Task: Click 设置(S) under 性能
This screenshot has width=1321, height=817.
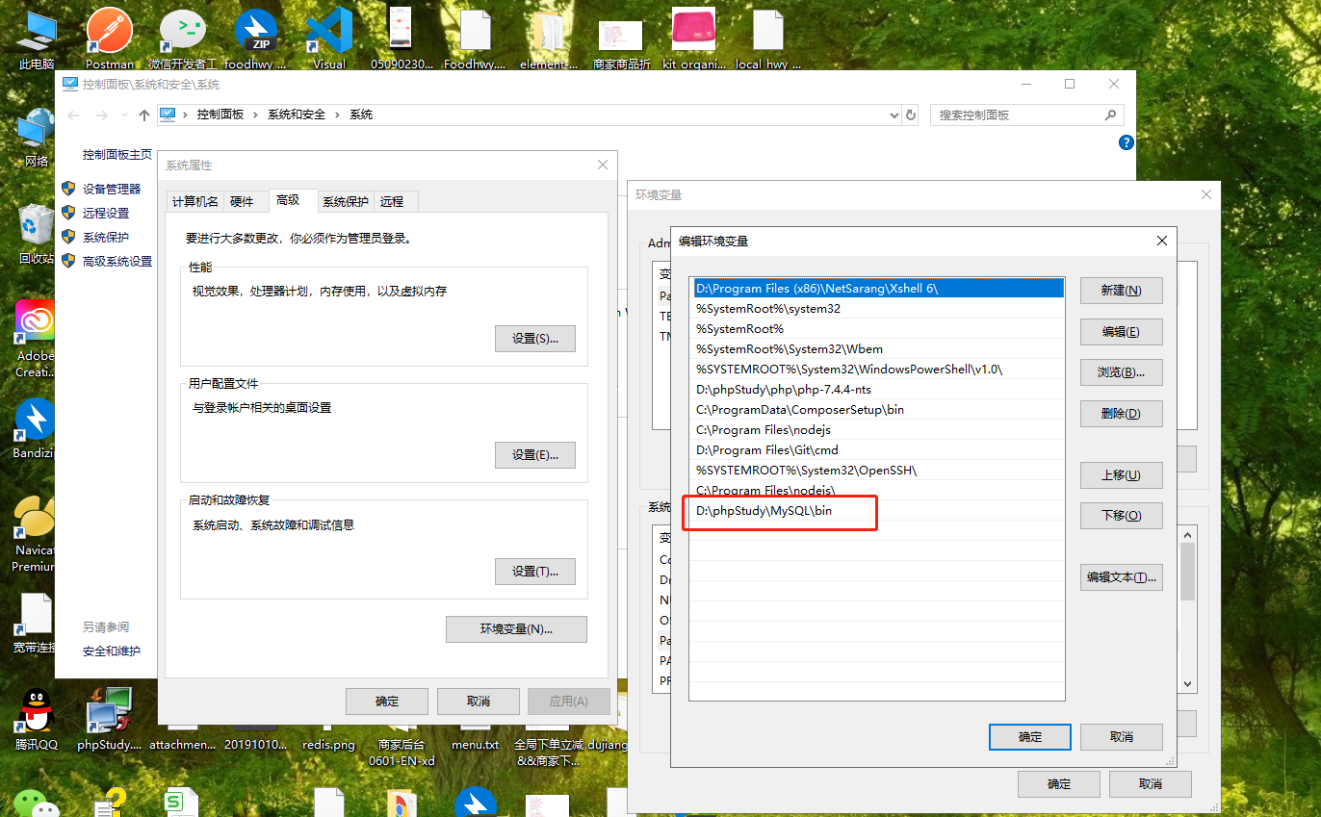Action: pos(535,339)
